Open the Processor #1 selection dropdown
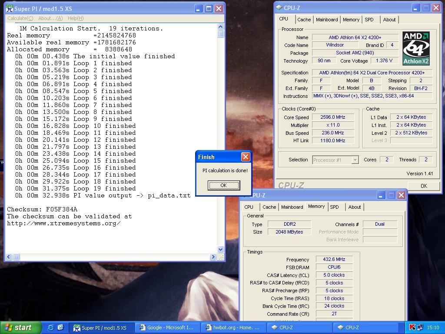The height and width of the screenshot is (334, 445). [335, 160]
